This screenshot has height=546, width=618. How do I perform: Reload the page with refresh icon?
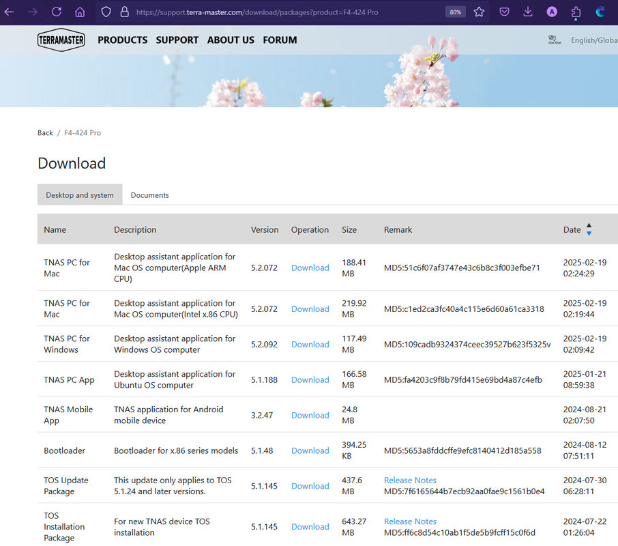(x=57, y=12)
